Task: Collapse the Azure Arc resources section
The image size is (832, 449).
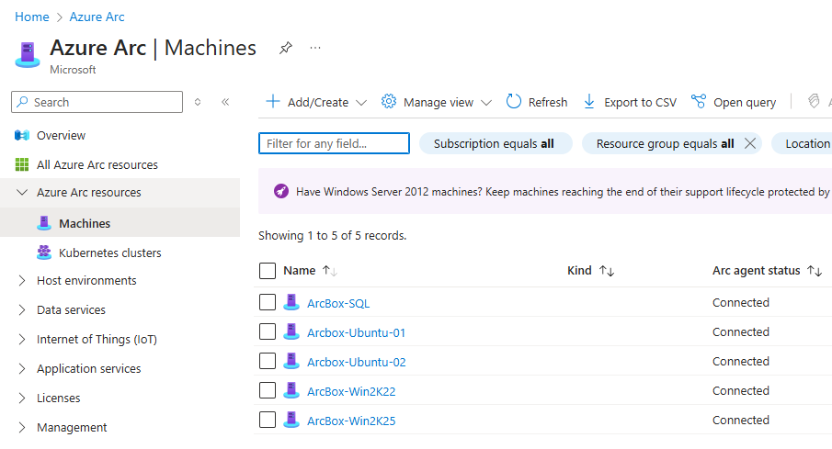Action: click(22, 192)
